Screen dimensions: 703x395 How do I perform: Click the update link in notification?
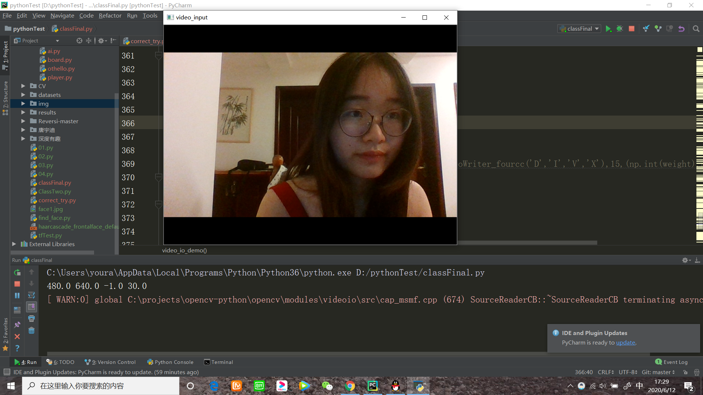[625, 343]
